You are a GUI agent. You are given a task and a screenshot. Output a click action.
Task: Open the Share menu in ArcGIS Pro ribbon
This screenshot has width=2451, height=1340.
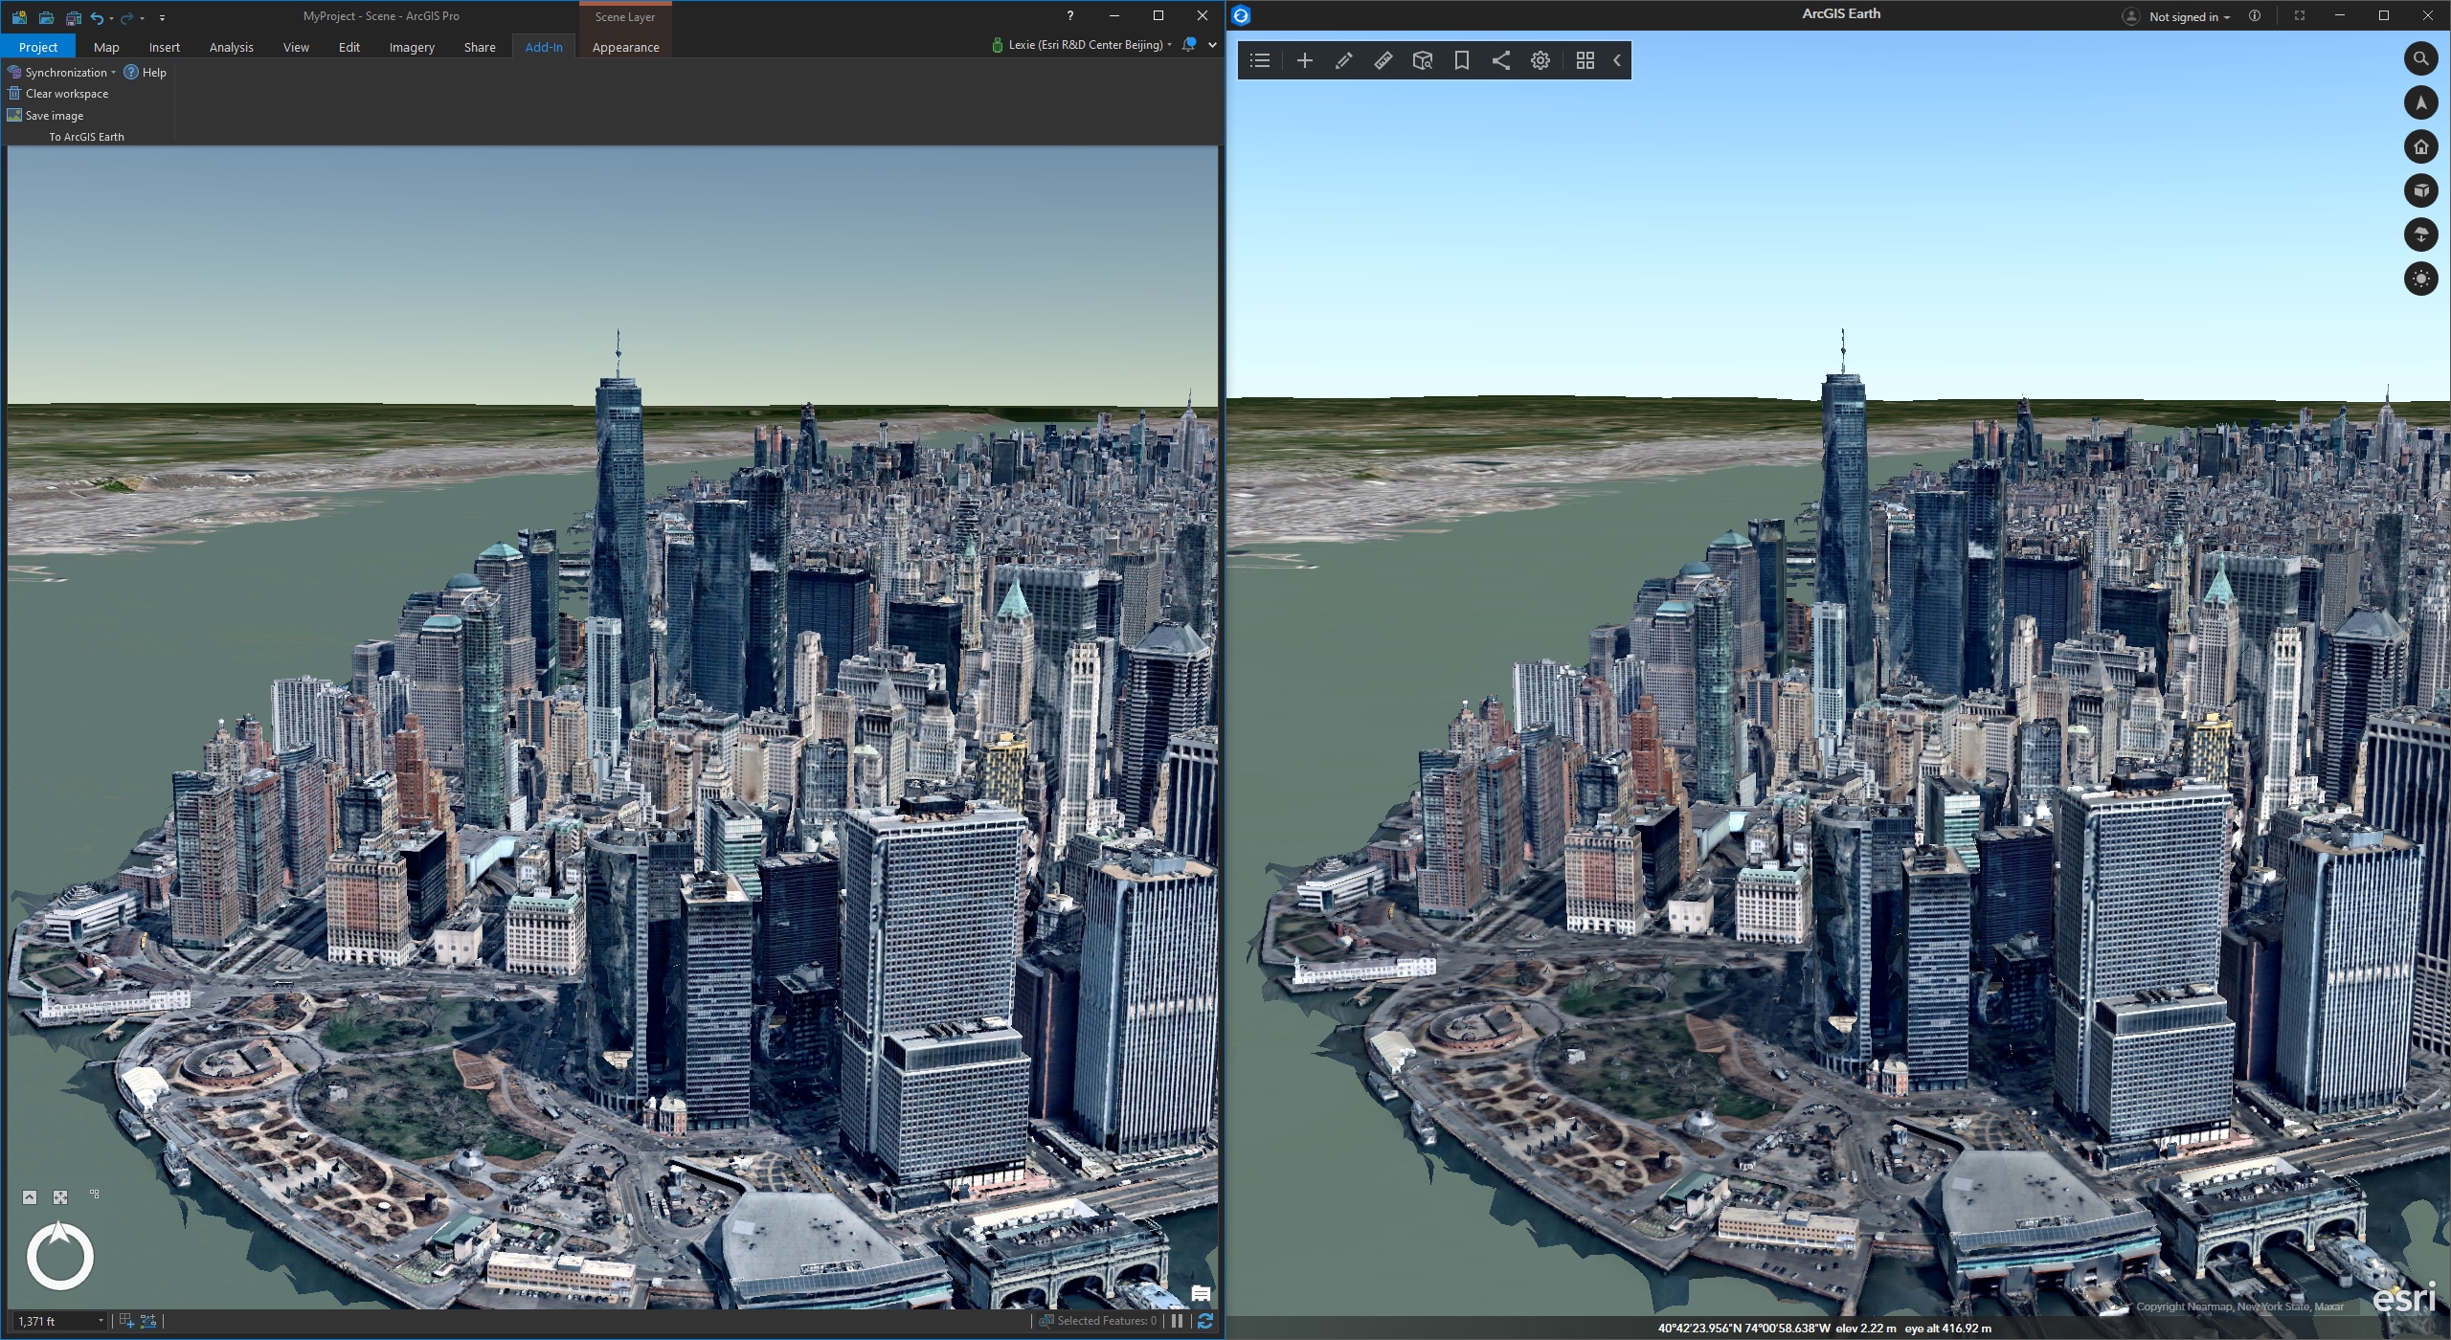coord(479,46)
